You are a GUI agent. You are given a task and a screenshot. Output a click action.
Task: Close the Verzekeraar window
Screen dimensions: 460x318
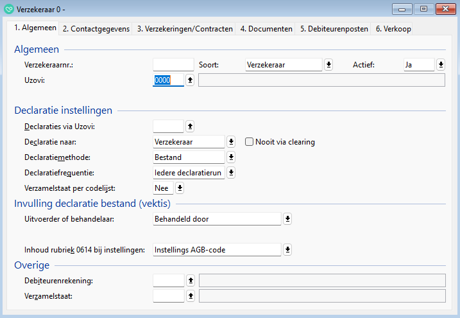(446, 9)
